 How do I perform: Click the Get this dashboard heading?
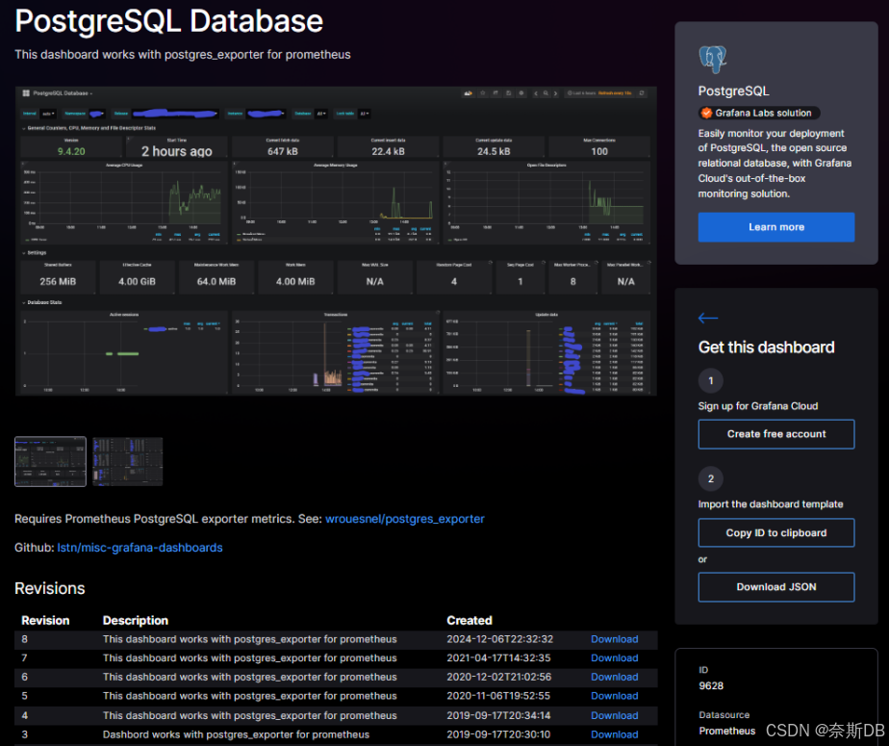766,347
